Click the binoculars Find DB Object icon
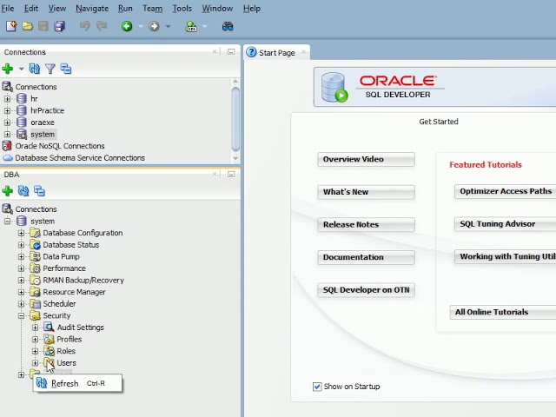Image resolution: width=556 pixels, height=417 pixels. coord(228,26)
